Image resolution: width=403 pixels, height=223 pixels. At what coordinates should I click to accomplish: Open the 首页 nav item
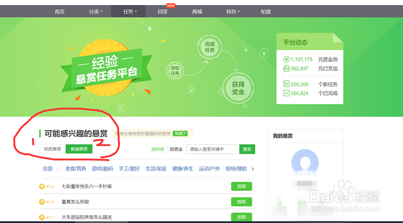59,12
